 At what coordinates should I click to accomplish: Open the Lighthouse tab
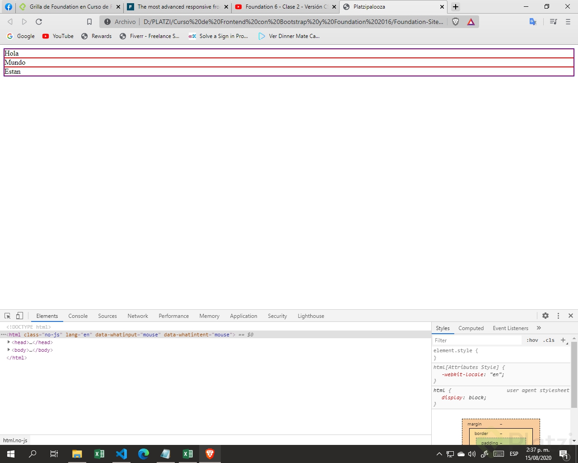point(311,316)
